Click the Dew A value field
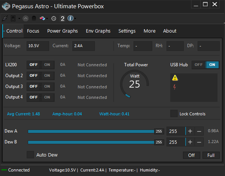This screenshot has width=225, height=176. (x=176, y=131)
